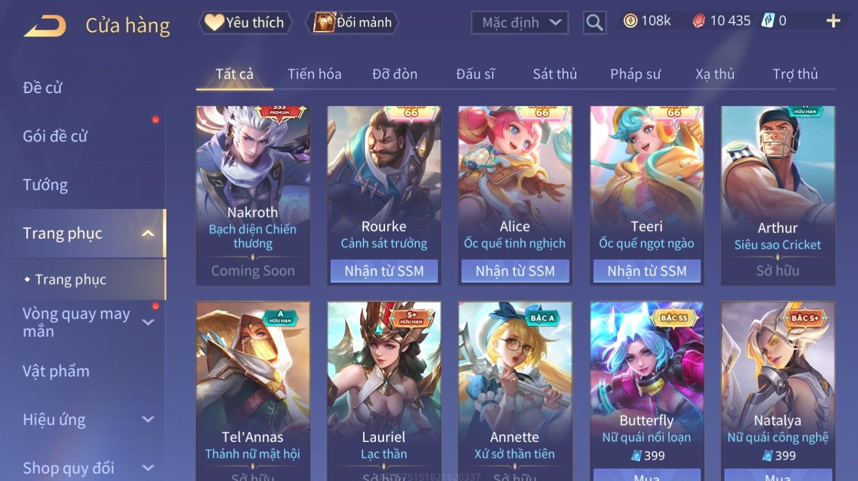Expand the Hiệu ứng sidebar menu

click(148, 420)
